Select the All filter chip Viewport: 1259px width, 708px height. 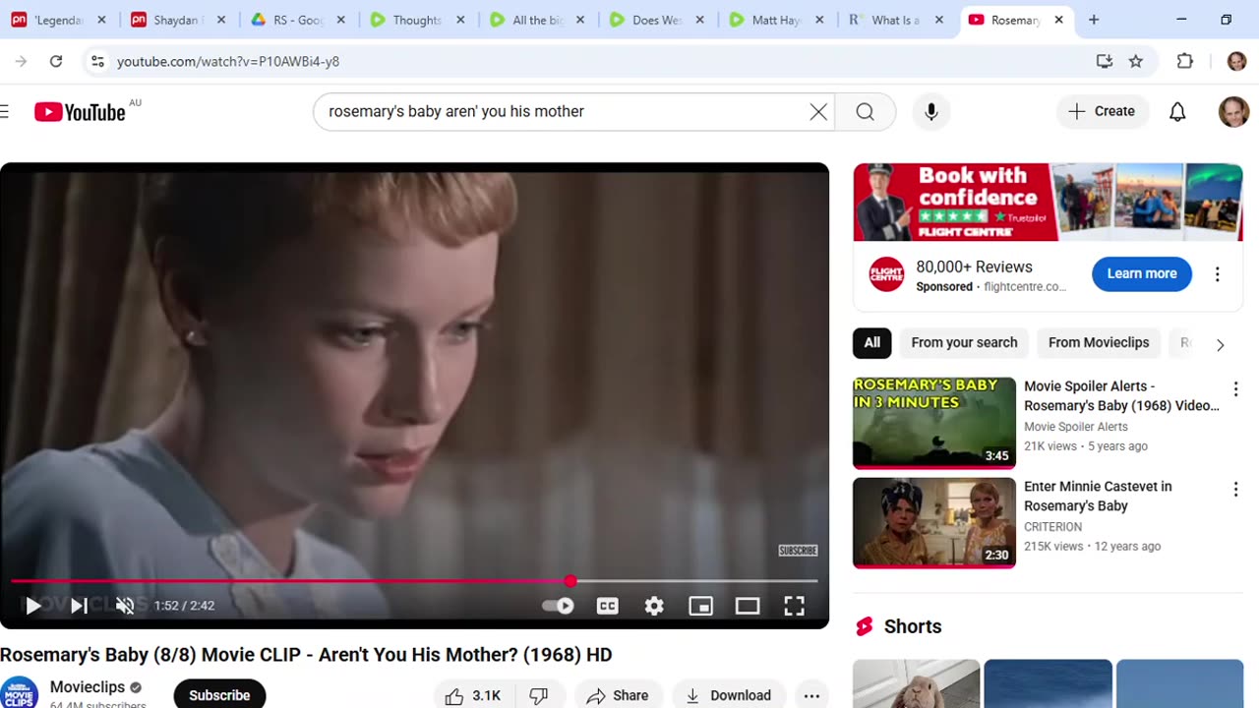coord(871,342)
